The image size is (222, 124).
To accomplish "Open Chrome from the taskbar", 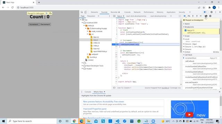I will 74,121.
